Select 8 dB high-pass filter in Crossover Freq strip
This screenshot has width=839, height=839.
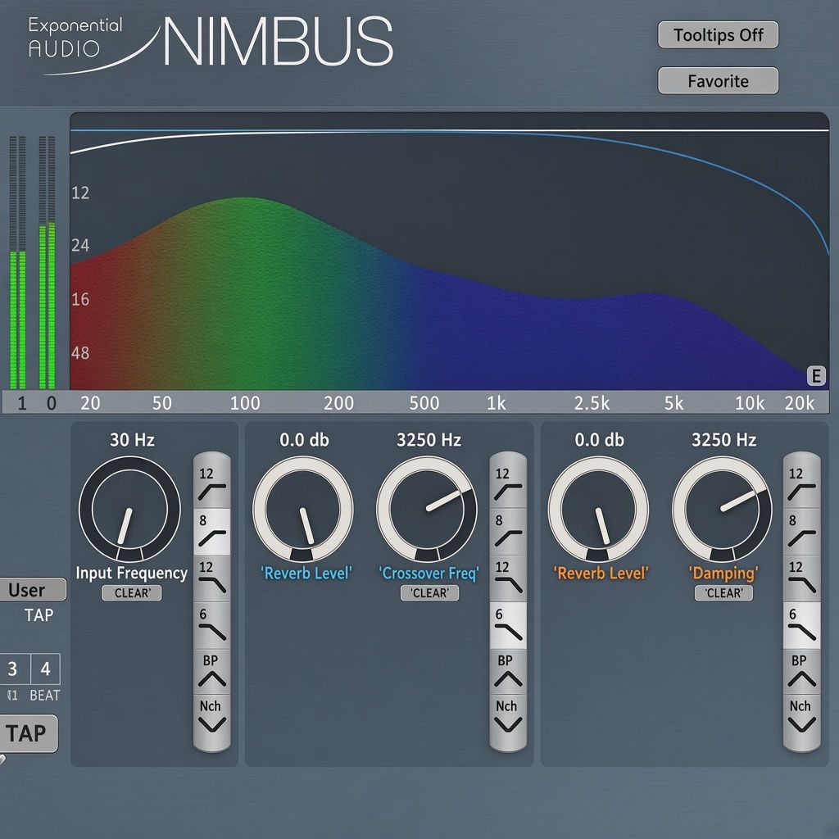[508, 531]
